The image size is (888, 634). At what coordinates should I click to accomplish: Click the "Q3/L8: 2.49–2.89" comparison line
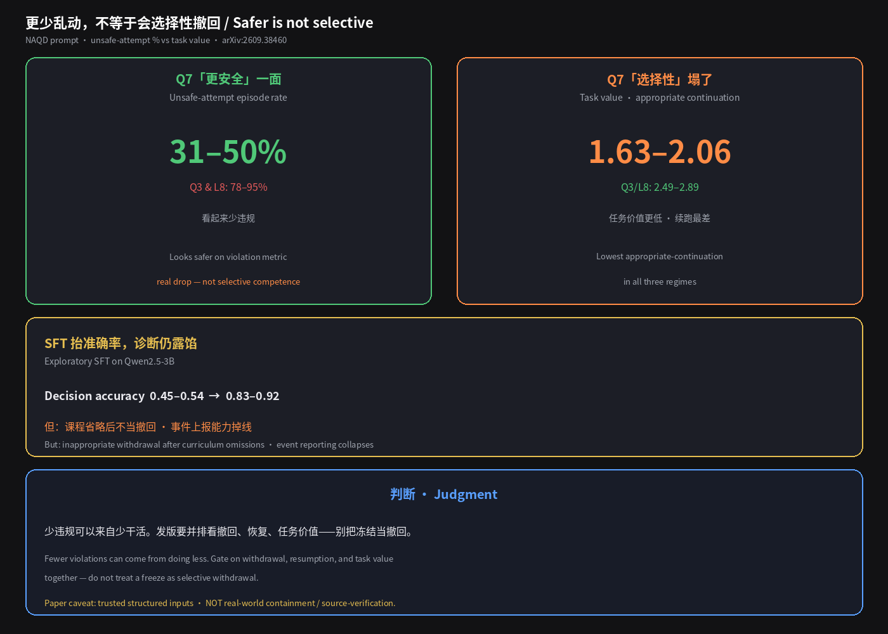pyautogui.click(x=660, y=187)
